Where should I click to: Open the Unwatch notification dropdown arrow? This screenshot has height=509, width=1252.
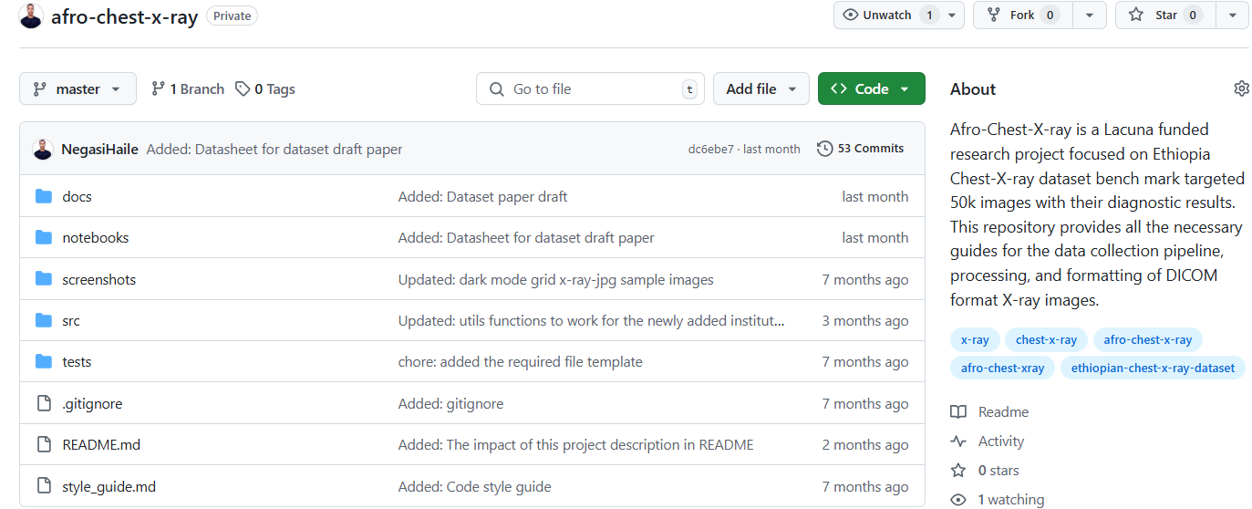952,15
